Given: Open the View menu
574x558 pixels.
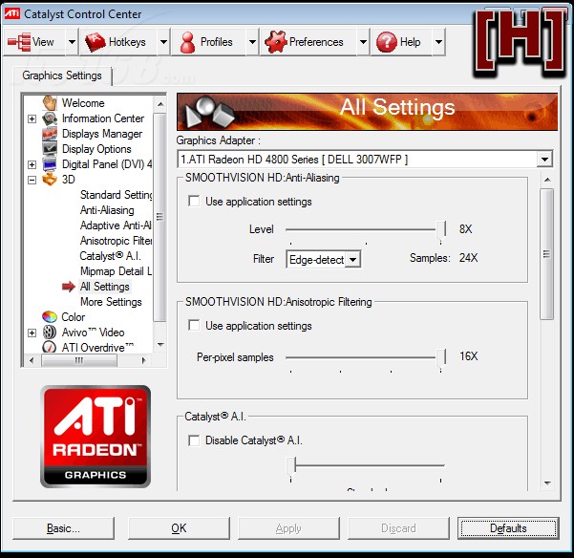Looking at the screenshot, I should point(35,42).
